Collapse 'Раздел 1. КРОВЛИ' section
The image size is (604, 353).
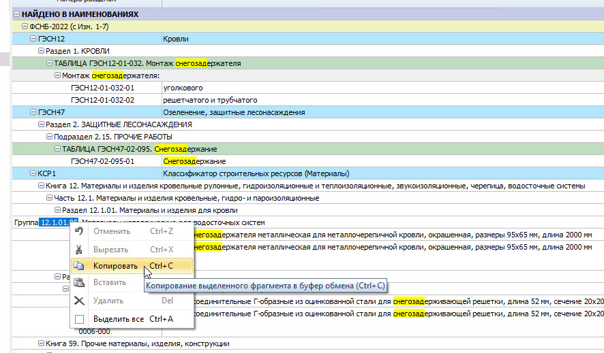click(41, 51)
